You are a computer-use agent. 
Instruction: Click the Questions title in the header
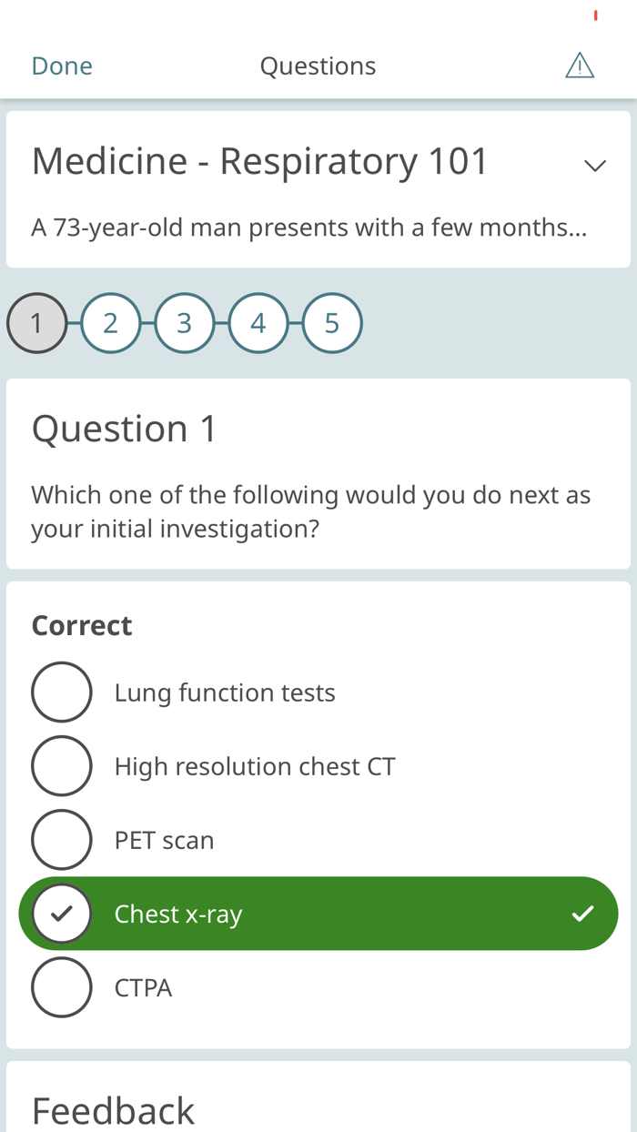coord(318,65)
